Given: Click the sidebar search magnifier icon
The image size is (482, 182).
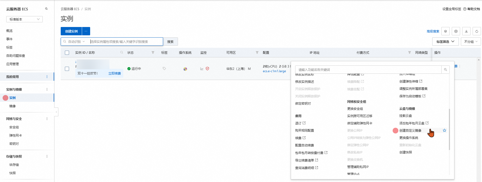Looking at the screenshot, I should (46, 9).
